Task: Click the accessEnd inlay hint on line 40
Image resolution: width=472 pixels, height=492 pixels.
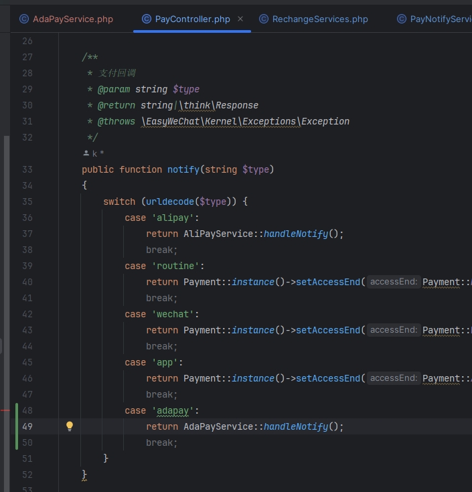Action: click(394, 282)
